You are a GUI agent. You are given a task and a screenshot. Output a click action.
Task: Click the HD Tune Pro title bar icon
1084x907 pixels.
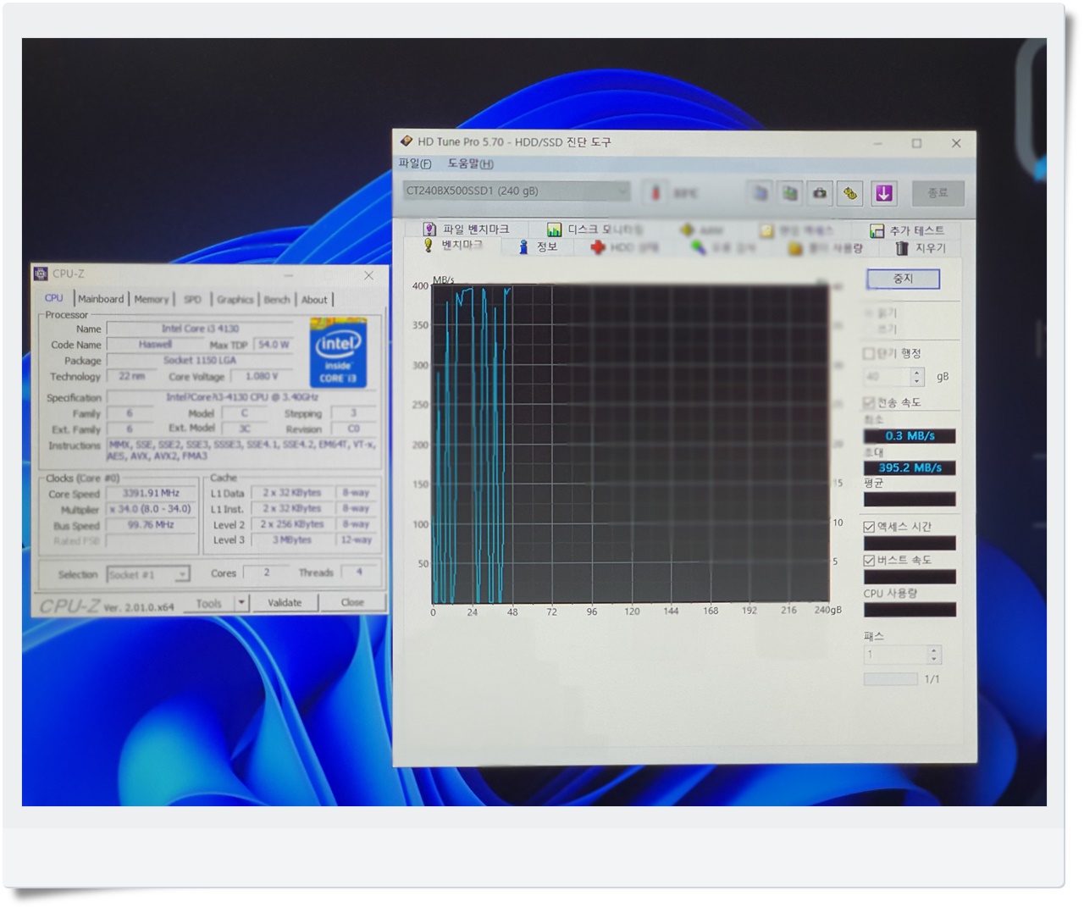[406, 141]
